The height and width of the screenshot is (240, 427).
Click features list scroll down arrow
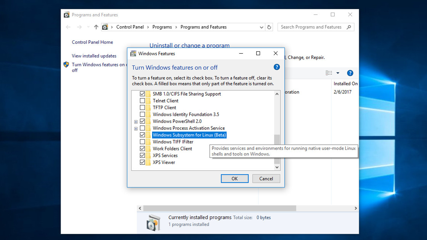pyautogui.click(x=277, y=167)
